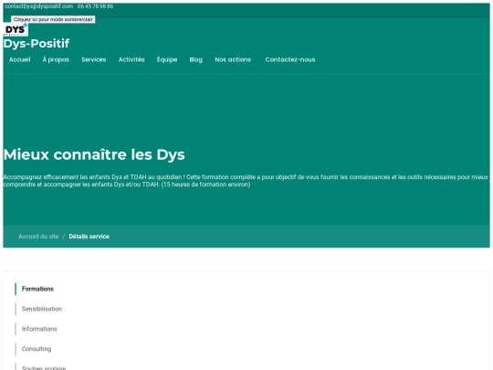Click the paragraph starting 'Accompagnez efficacement'
Viewport: 493px width, 370px height.
click(x=246, y=181)
